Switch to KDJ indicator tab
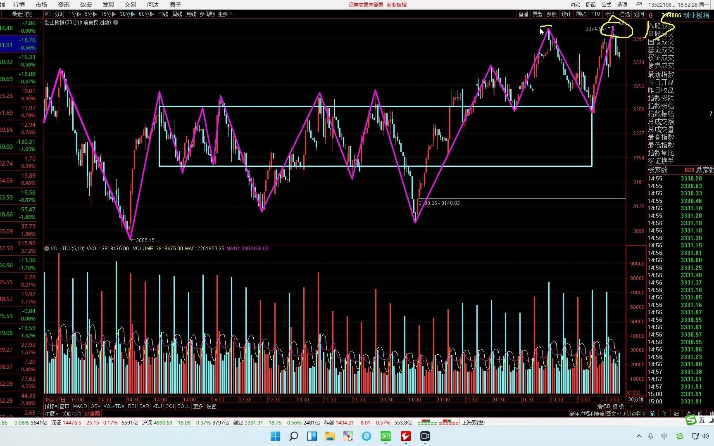 point(157,406)
